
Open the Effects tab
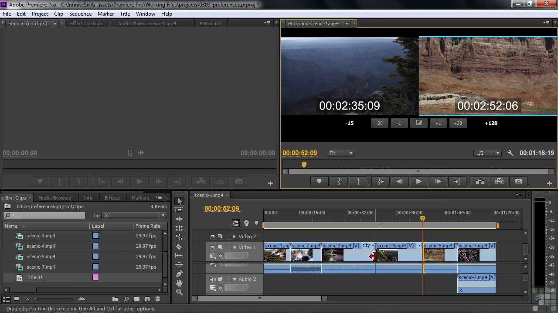tap(112, 198)
